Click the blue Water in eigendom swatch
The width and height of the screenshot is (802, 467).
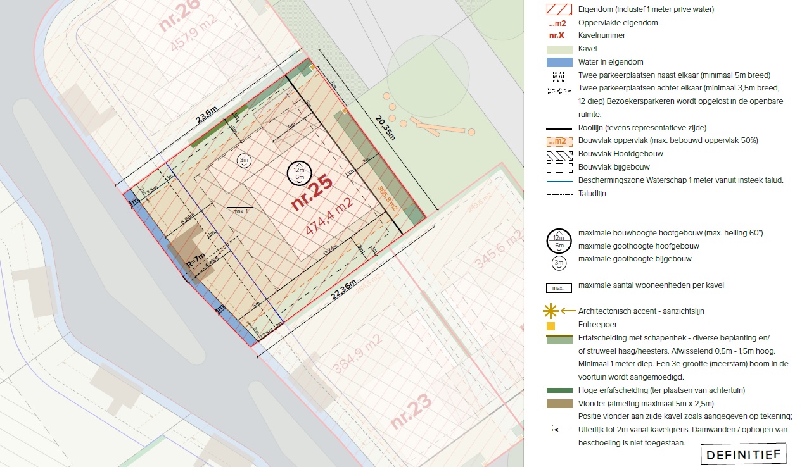click(x=558, y=62)
